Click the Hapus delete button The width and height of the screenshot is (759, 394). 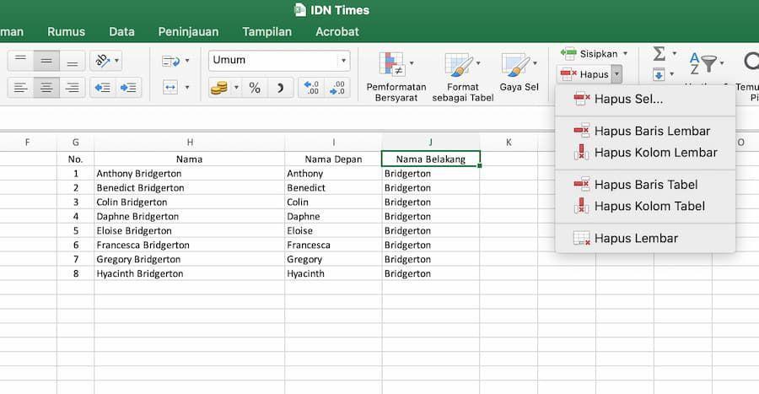coord(584,74)
